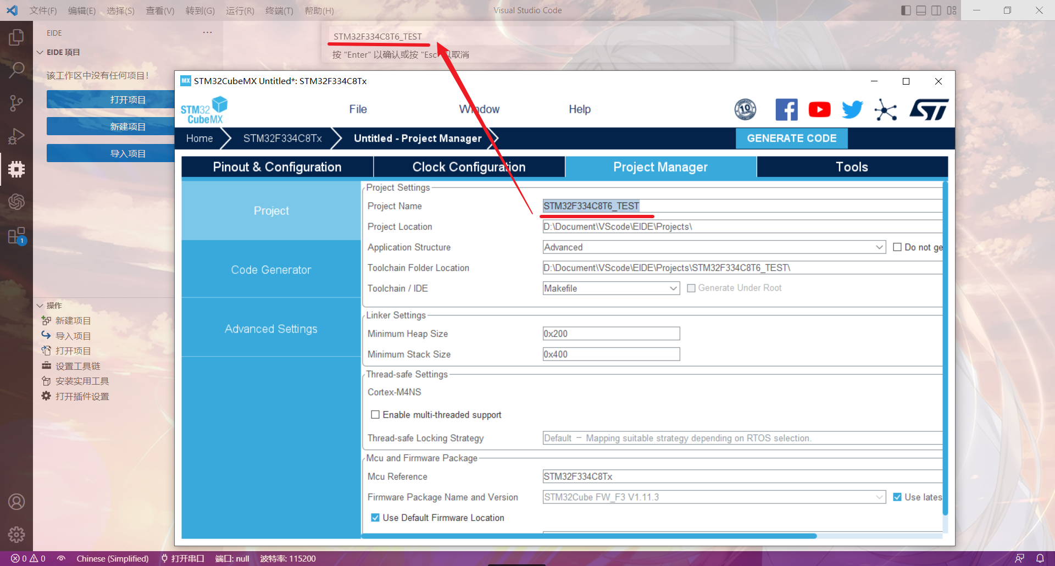Toggle the panel layout icon

click(921, 10)
